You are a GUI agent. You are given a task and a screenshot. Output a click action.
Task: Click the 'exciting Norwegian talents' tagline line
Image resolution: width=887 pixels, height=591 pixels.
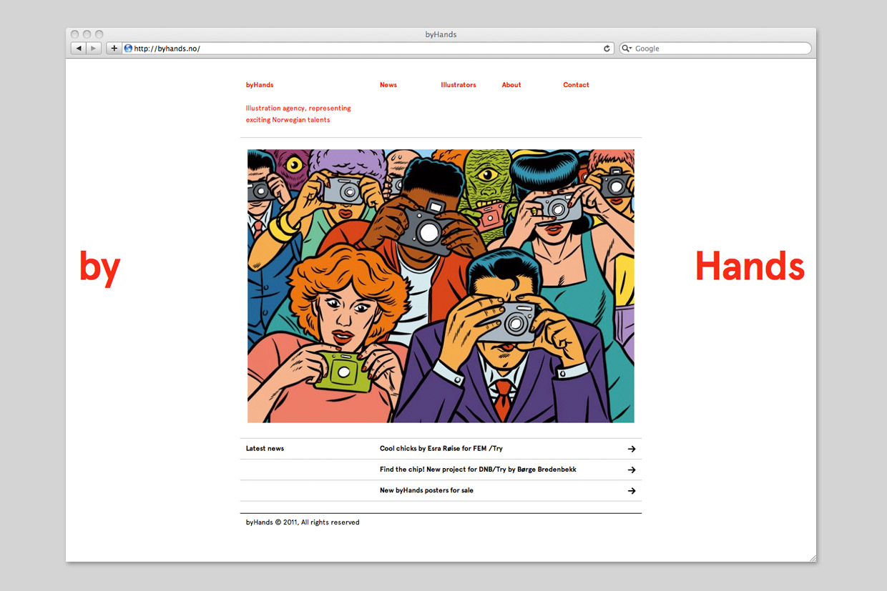tap(288, 120)
